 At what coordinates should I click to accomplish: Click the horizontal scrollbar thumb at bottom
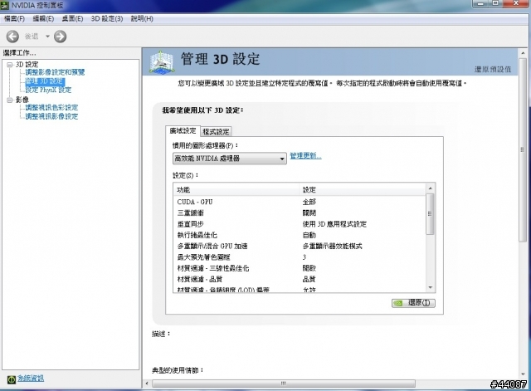coord(284,384)
